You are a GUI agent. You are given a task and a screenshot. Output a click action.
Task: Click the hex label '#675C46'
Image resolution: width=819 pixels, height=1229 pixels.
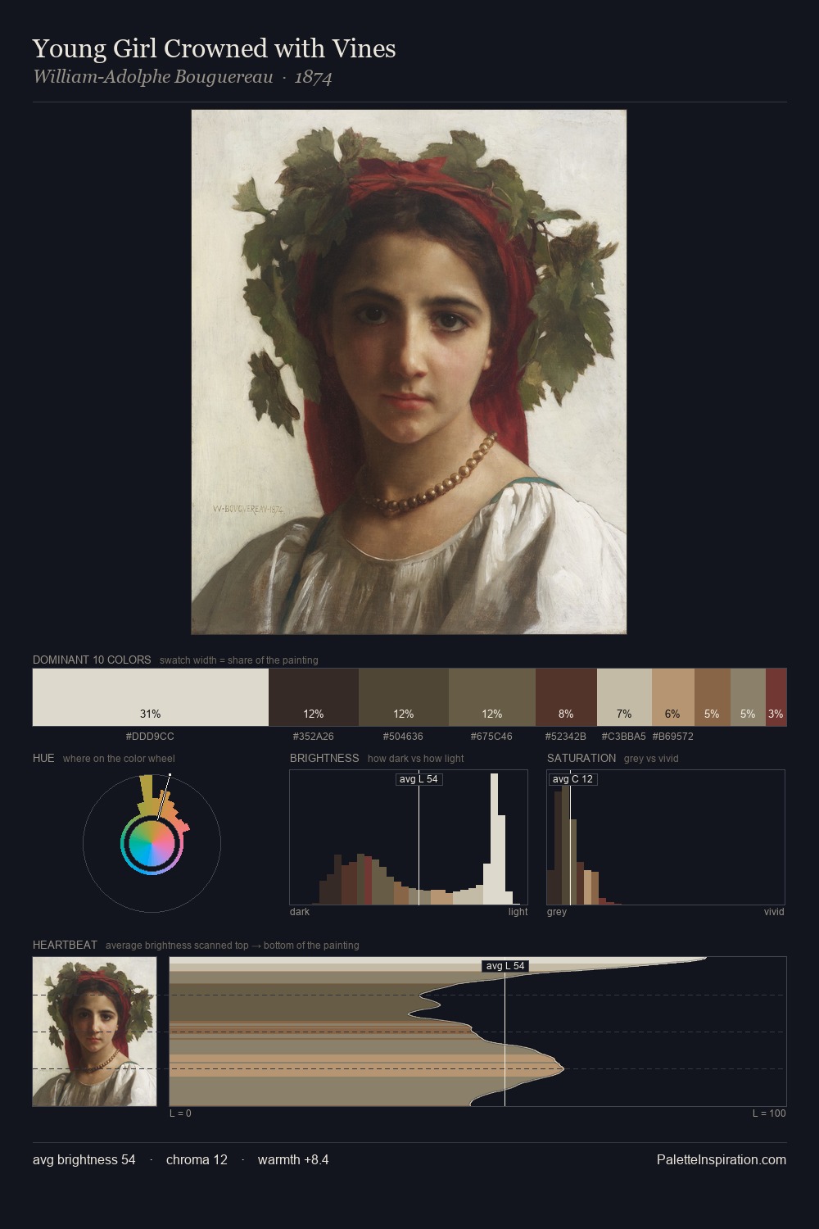(491, 737)
